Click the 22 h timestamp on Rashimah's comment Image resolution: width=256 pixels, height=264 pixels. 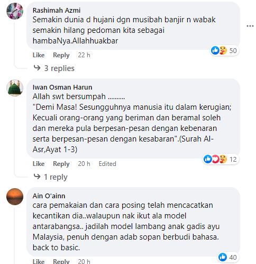pyautogui.click(x=84, y=55)
